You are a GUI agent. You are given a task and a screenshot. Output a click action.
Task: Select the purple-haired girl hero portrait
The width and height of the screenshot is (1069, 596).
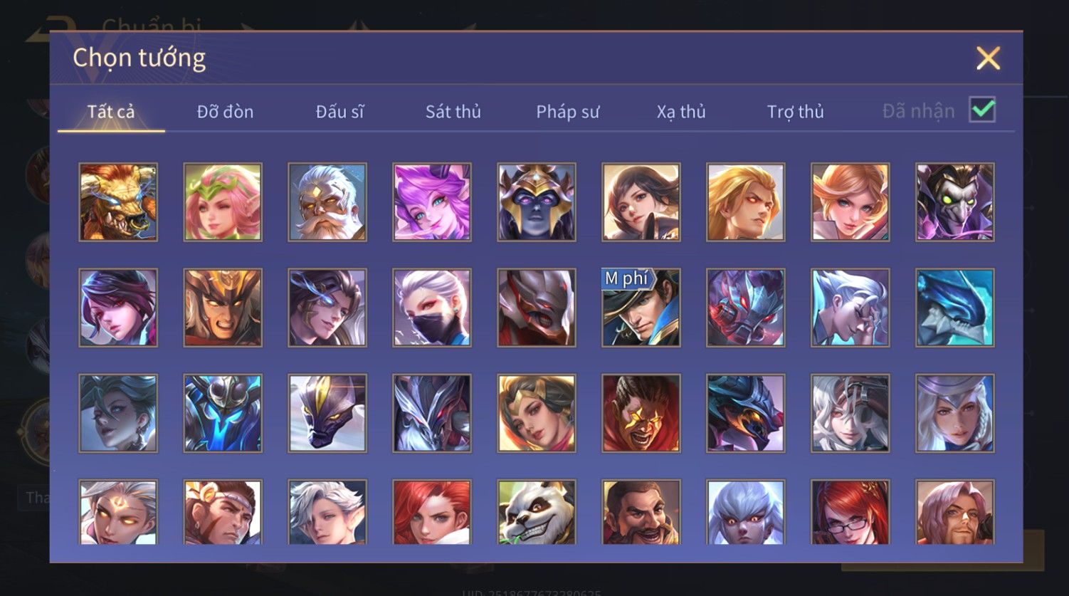click(431, 202)
